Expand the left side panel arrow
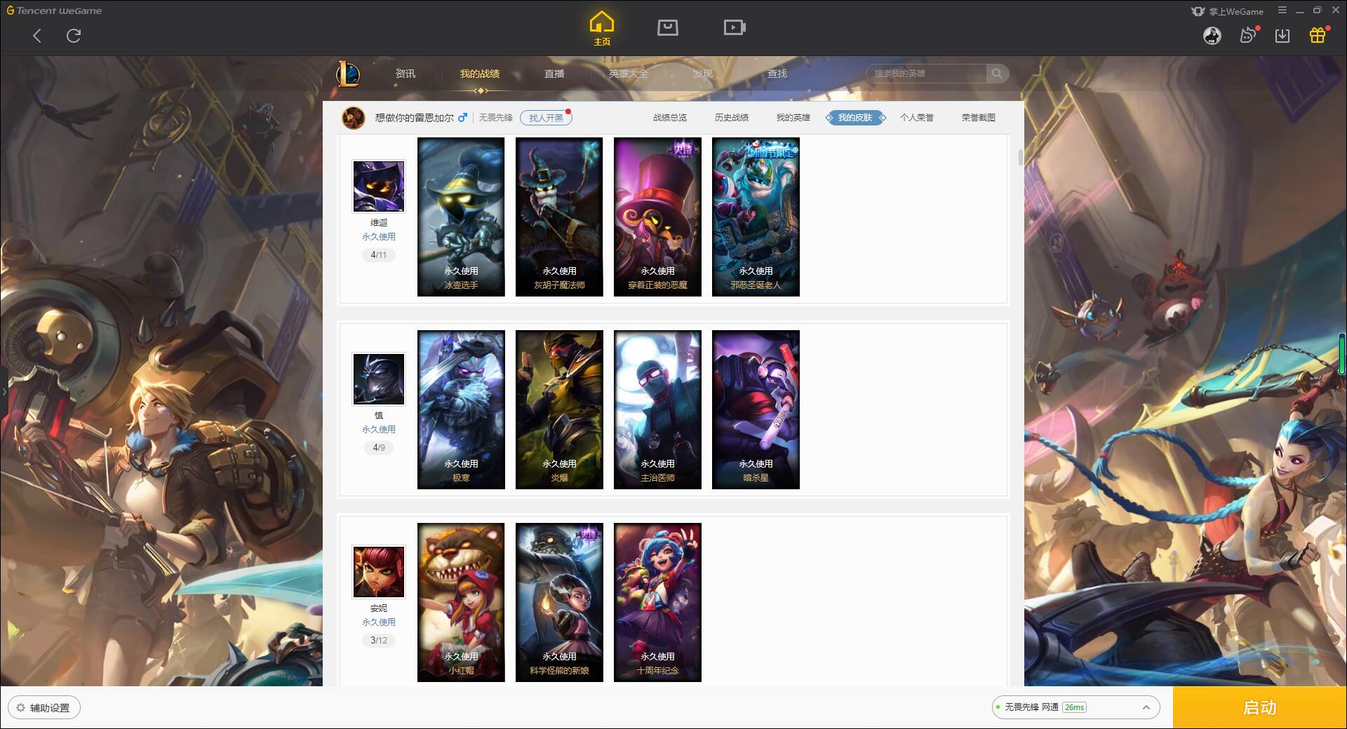Image resolution: width=1347 pixels, height=729 pixels. [x=4, y=392]
